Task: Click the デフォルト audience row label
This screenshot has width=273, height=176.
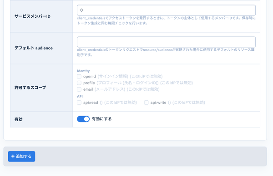Action: [x=33, y=48]
